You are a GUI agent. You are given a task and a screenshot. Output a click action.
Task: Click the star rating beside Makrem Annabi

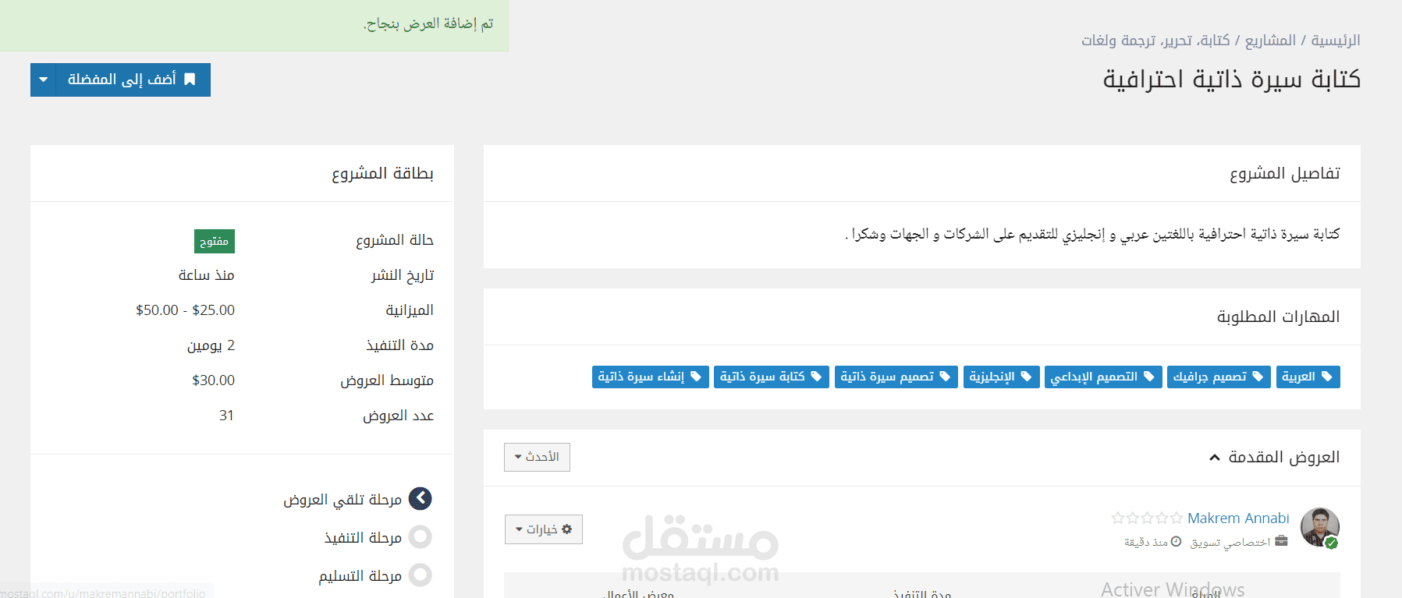[1147, 518]
